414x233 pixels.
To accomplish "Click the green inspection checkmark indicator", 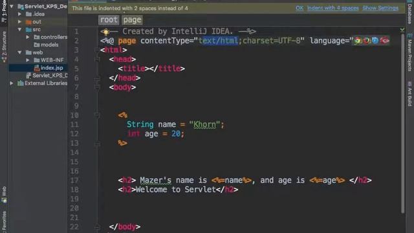I will pyautogui.click(x=402, y=30).
